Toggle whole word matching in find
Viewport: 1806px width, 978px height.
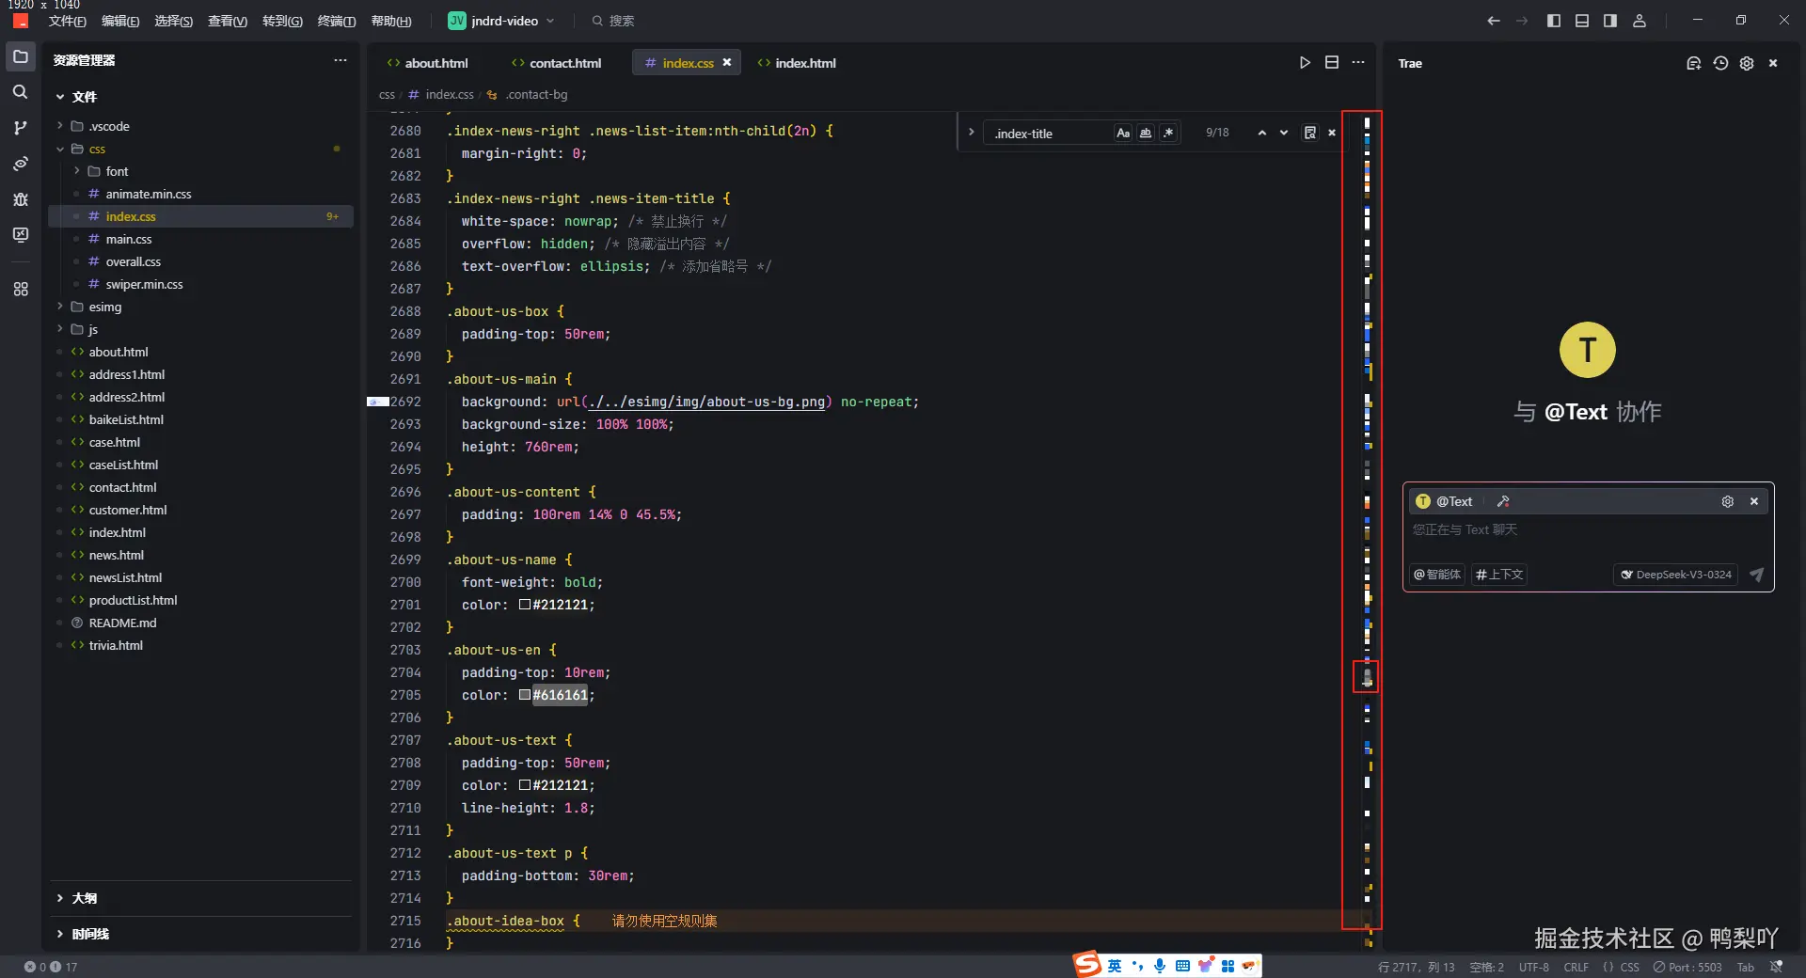click(x=1146, y=134)
